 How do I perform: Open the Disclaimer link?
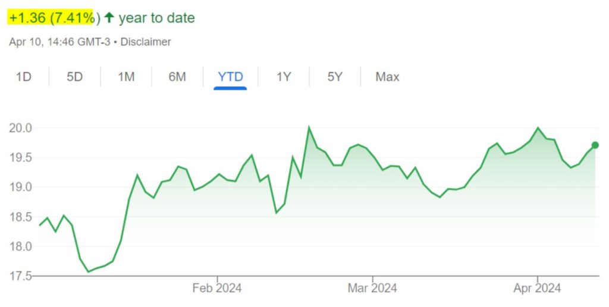click(x=146, y=42)
